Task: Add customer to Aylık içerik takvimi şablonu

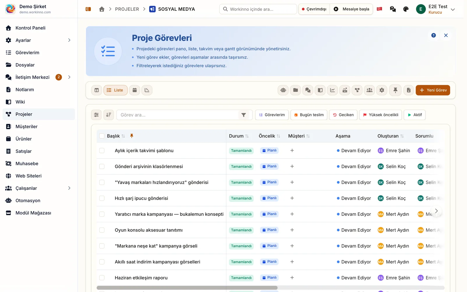Action: tap(292, 151)
